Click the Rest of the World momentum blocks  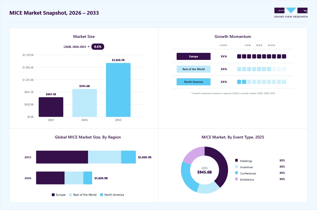[x=262, y=69]
